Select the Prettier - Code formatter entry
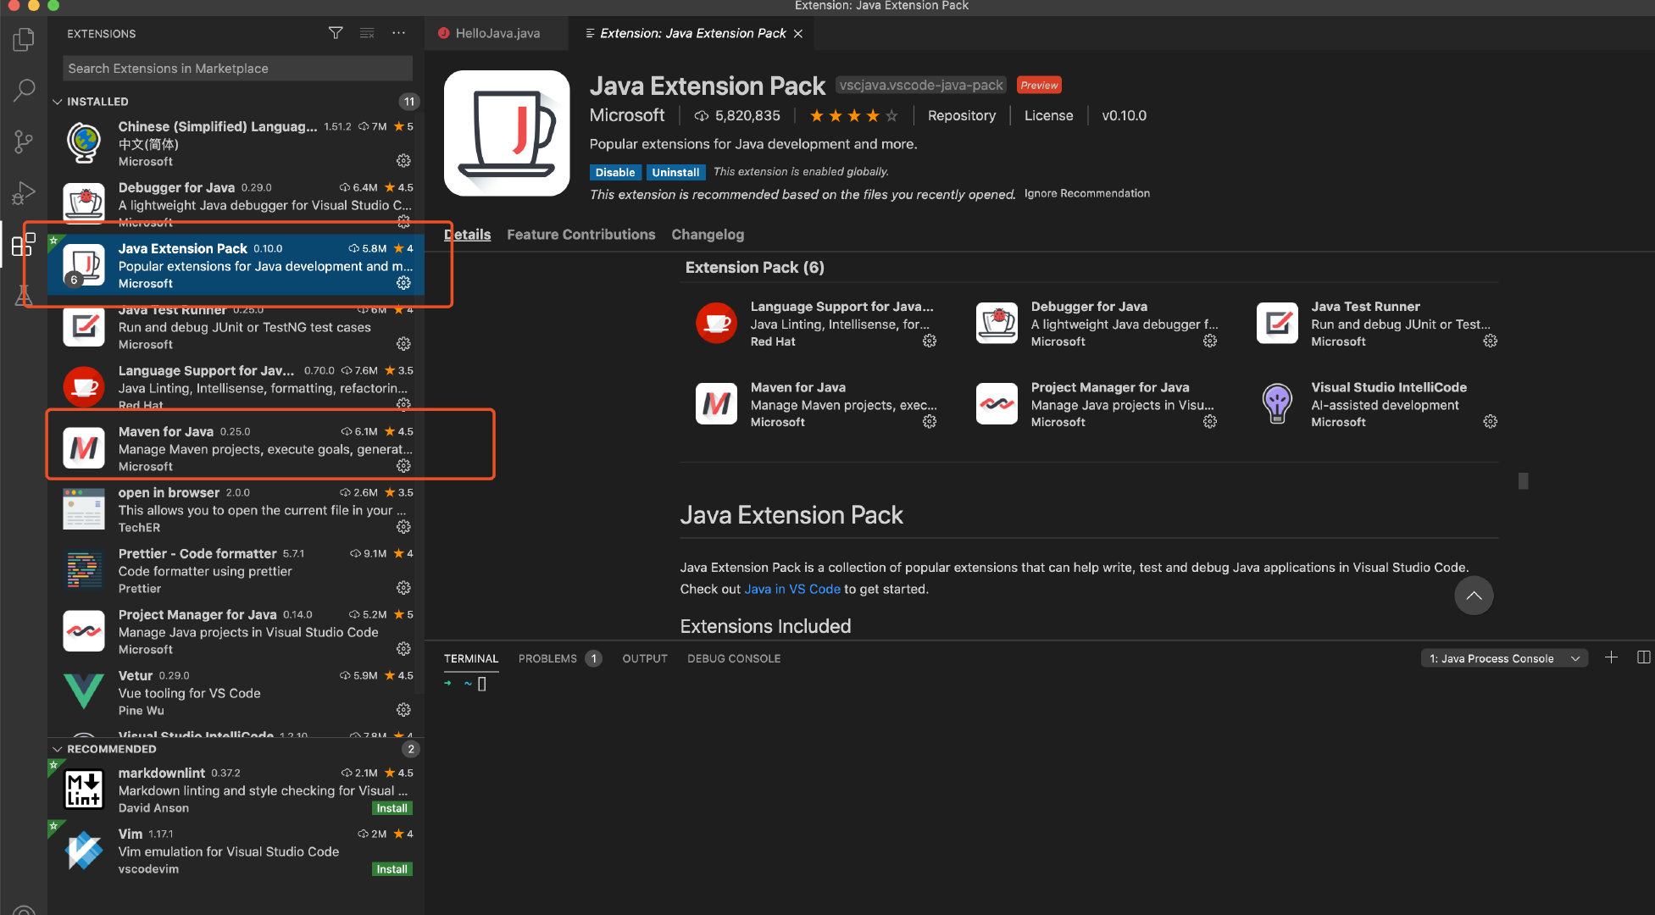 [x=236, y=570]
